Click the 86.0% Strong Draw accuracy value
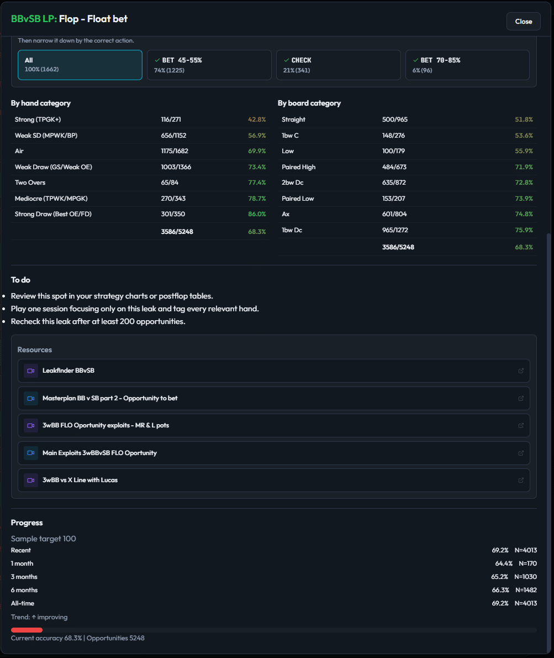 pyautogui.click(x=257, y=214)
